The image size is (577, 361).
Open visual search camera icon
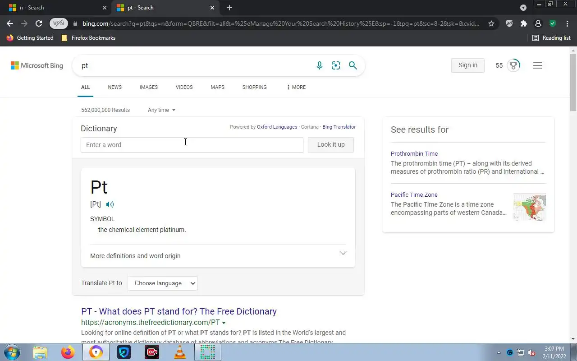[336, 66]
